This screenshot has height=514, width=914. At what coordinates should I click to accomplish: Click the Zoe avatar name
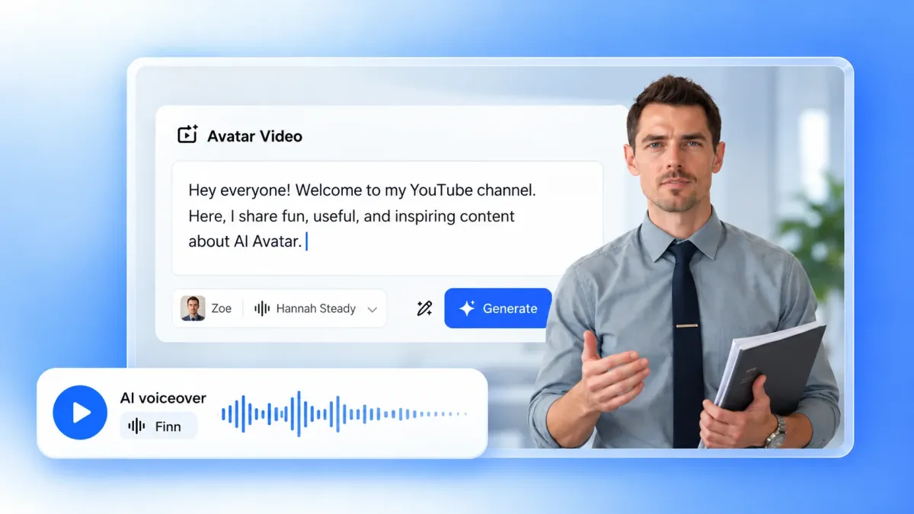point(222,308)
